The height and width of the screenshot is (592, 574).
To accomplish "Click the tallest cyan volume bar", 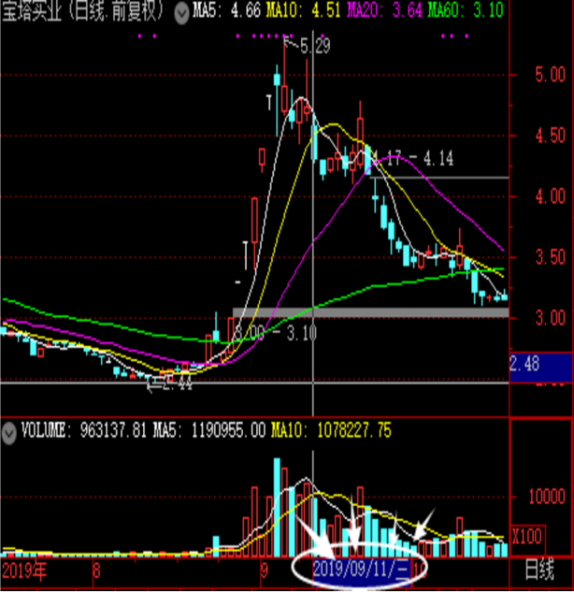I will (277, 507).
